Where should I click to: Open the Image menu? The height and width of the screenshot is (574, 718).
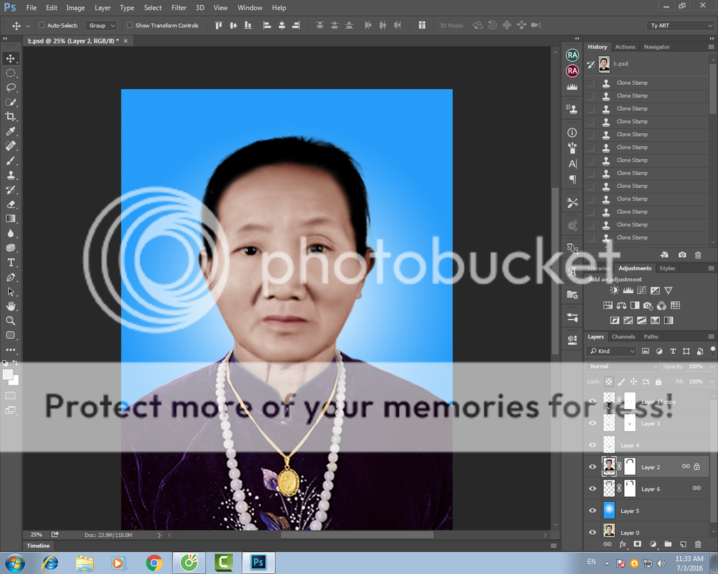[x=76, y=8]
